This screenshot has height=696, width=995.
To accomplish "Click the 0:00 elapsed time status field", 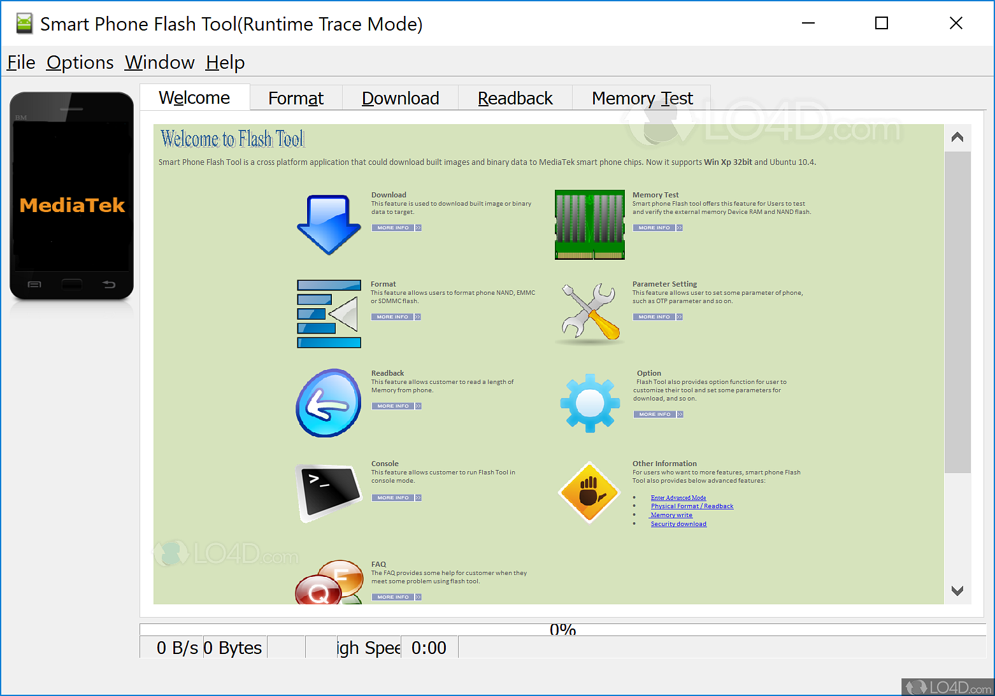I will point(429,648).
